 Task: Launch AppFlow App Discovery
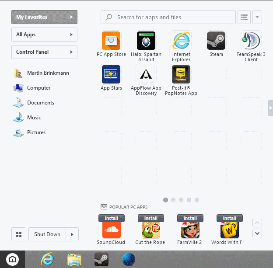click(x=146, y=74)
